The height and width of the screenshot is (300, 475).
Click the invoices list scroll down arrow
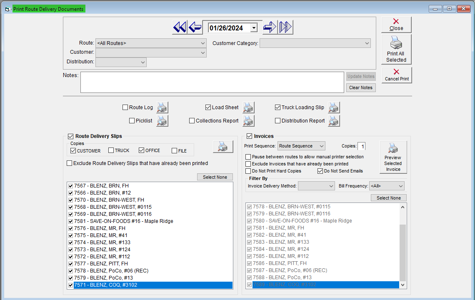pyautogui.click(x=402, y=285)
